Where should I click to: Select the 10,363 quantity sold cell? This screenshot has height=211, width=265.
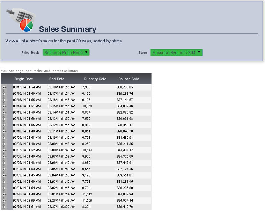[87, 106]
